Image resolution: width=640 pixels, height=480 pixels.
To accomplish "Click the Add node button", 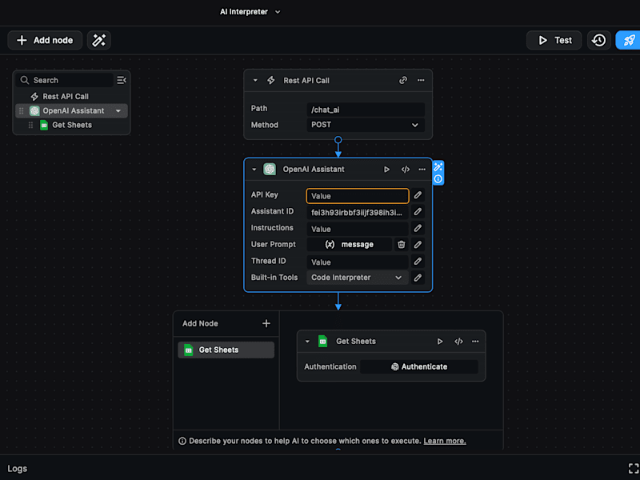I will [x=45, y=40].
